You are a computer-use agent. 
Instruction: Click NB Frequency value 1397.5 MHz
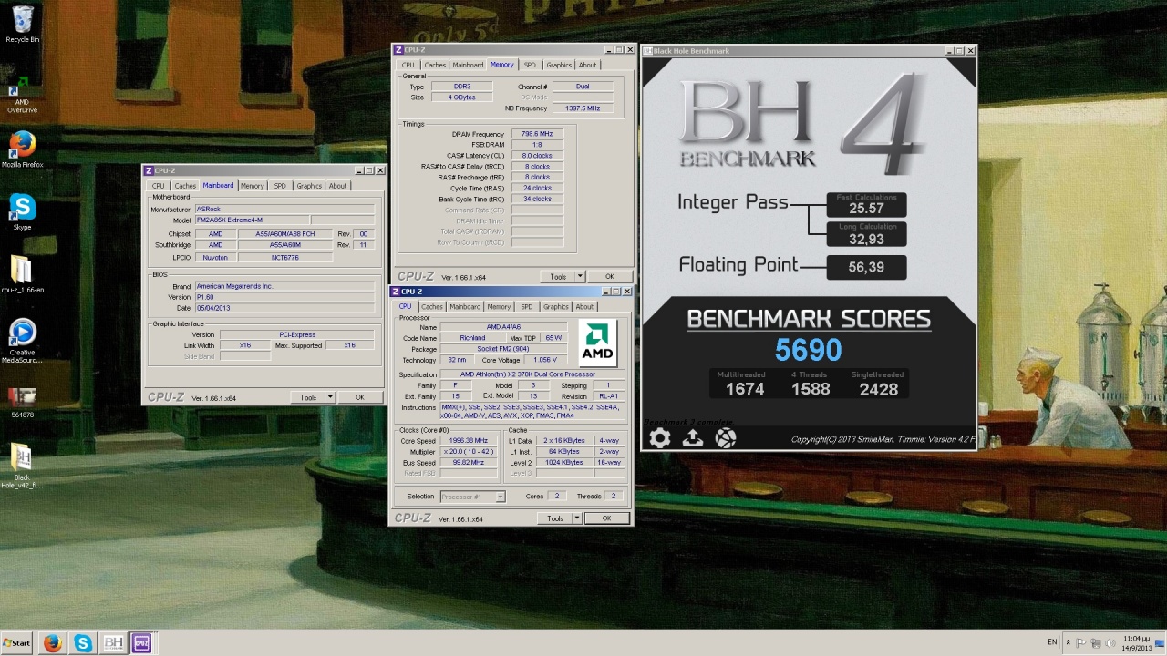point(583,108)
